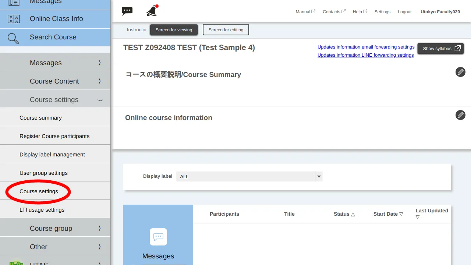Click the notification bell icon
The image size is (471, 265).
point(152,11)
